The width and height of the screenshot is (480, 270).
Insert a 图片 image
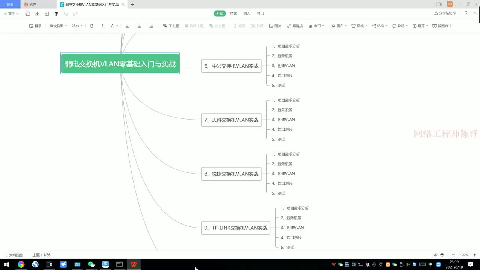click(x=275, y=26)
